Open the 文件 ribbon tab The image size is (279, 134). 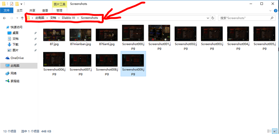(x=7, y=10)
